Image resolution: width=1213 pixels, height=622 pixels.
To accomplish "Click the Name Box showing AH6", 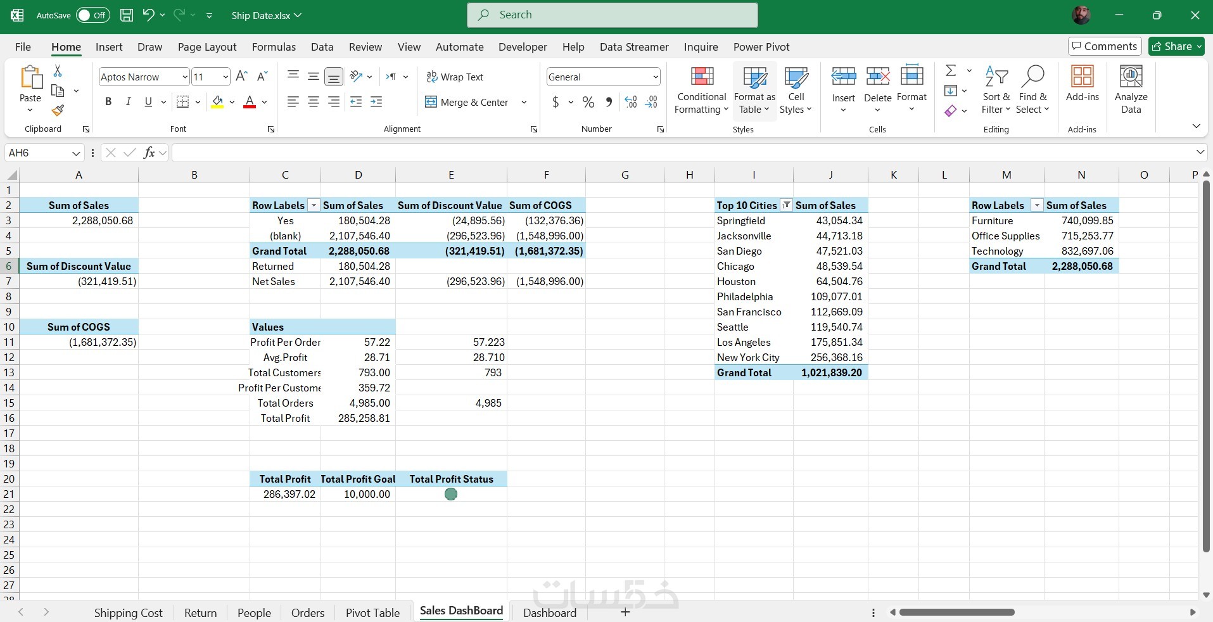I will [38, 153].
